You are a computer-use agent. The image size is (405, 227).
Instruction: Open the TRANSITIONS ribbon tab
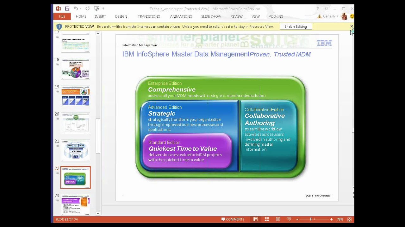(x=149, y=16)
